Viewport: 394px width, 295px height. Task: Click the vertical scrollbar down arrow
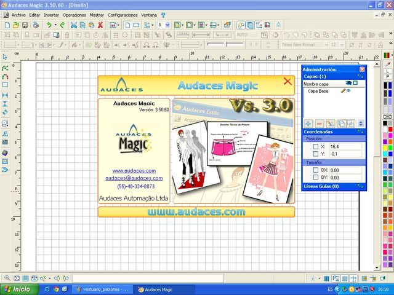(x=377, y=268)
